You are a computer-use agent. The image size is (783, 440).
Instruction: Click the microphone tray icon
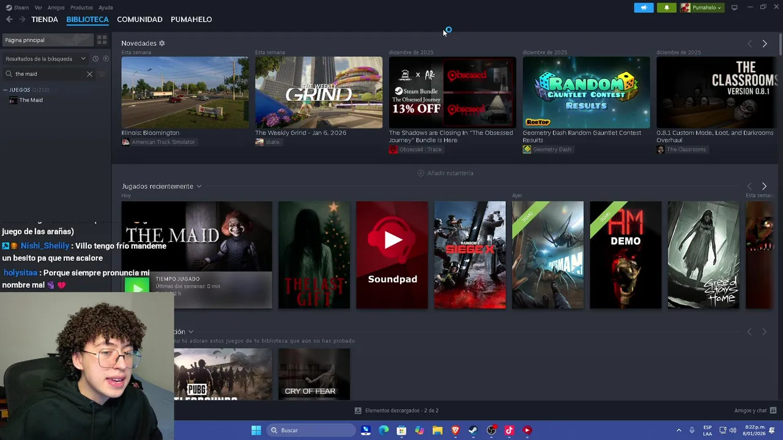[692, 430]
